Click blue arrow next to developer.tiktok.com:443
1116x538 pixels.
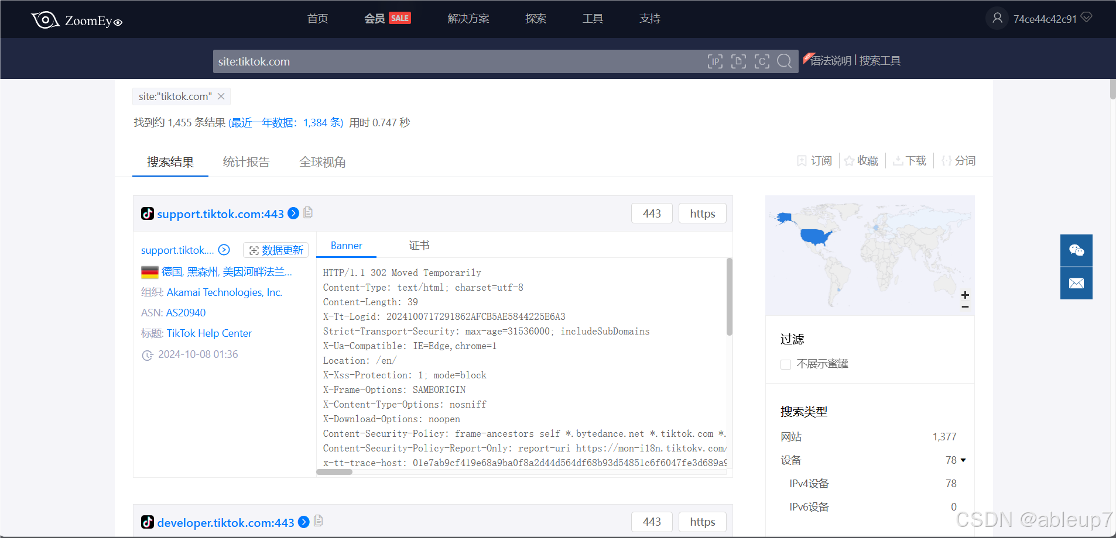(x=303, y=522)
